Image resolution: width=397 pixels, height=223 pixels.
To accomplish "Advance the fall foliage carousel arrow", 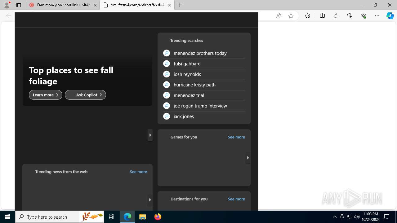I will (150, 135).
